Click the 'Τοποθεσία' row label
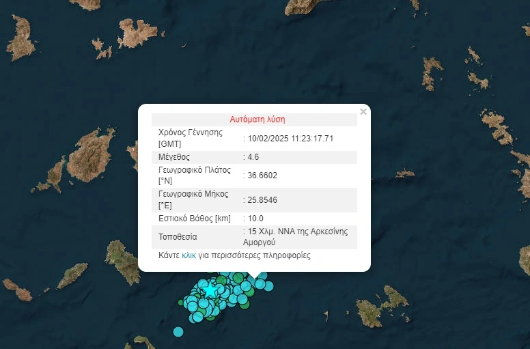 pos(178,237)
